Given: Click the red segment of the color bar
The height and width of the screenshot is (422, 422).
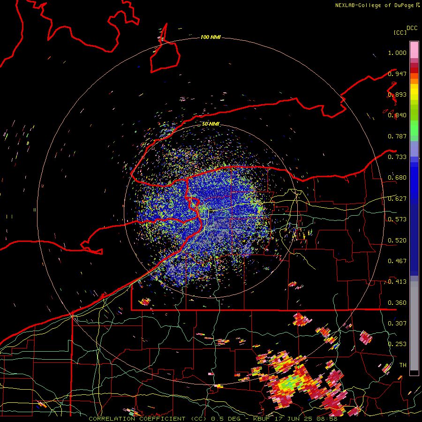Looking at the screenshot, I should (x=414, y=70).
